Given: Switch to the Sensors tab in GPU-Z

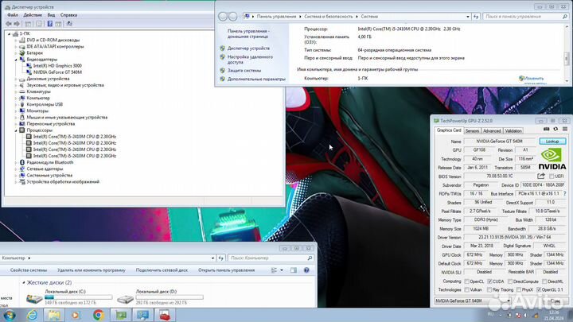Looking at the screenshot, I should (x=471, y=130).
